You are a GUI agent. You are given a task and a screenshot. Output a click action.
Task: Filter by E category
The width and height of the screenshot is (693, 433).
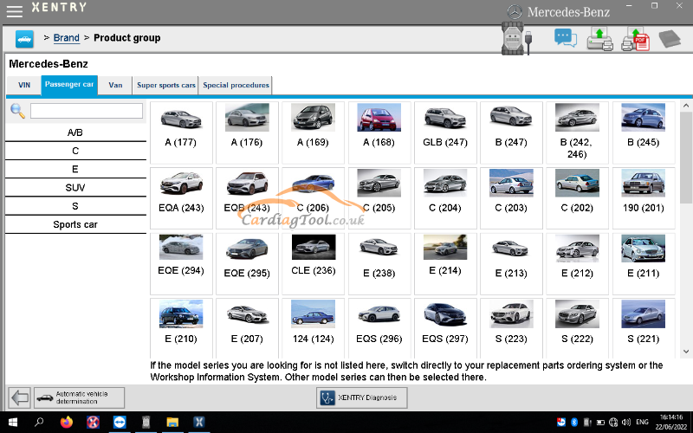click(x=75, y=169)
